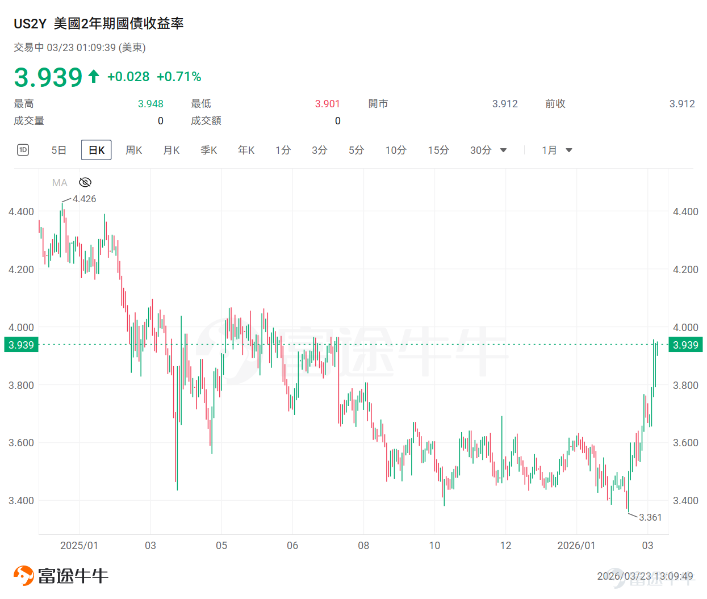The height and width of the screenshot is (599, 707).
Task: Select the 1D intraday chart icon
Action: point(23,150)
